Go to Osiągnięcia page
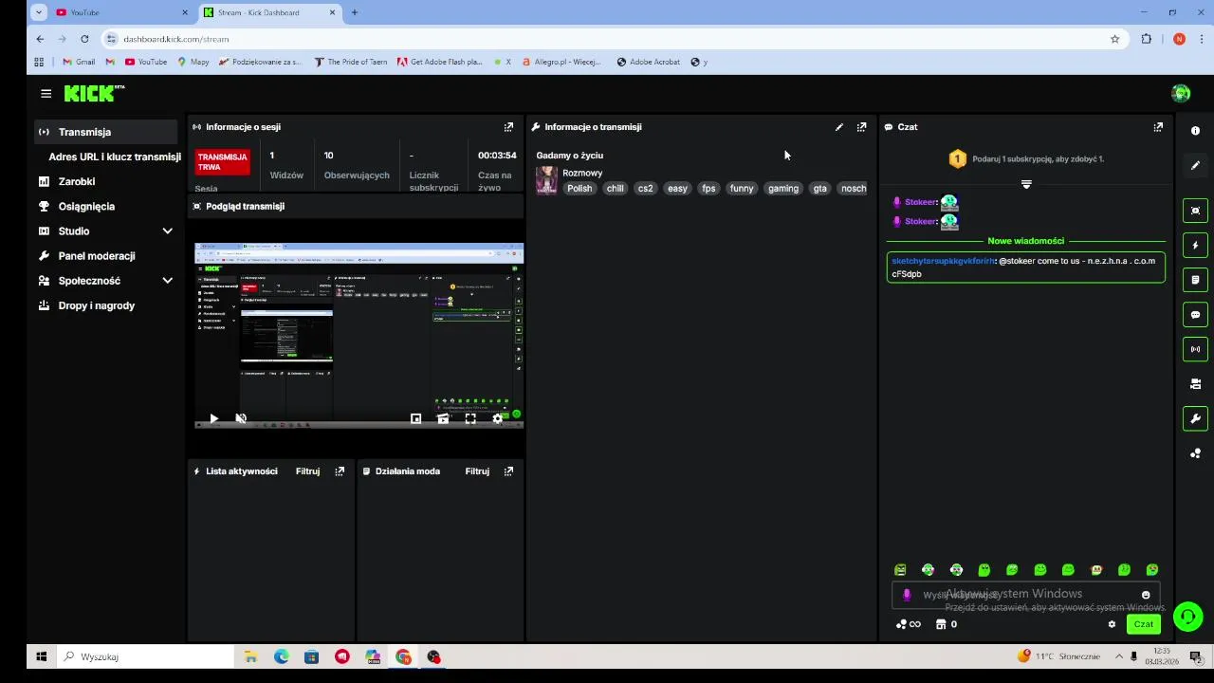Viewport: 1214px width, 683px height. 106,206
